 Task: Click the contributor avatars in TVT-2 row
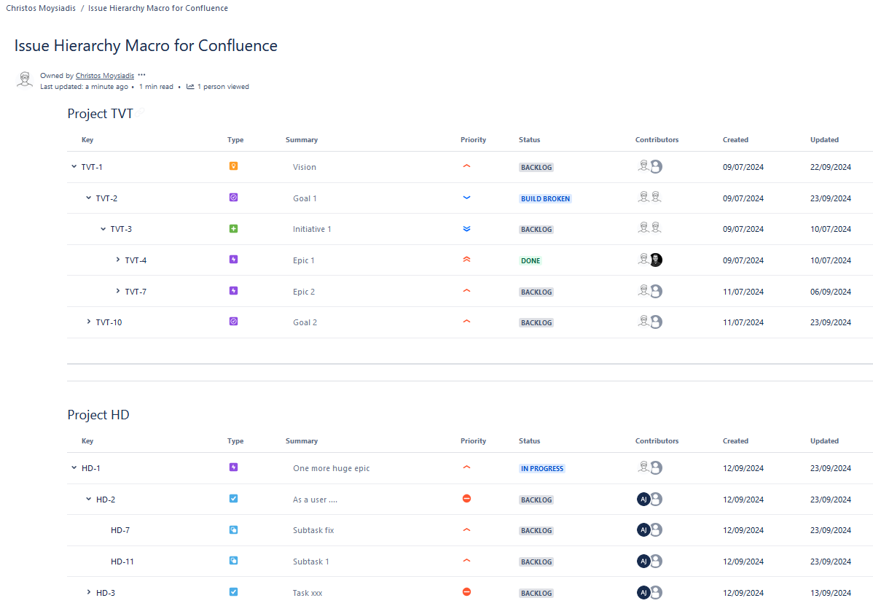(650, 197)
